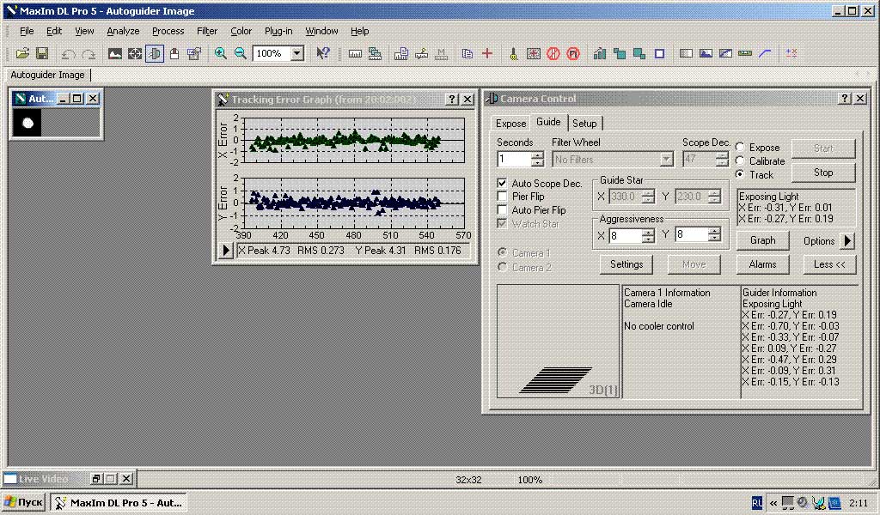This screenshot has width=880, height=515.
Task: Open the Analyze menu
Action: (x=123, y=31)
